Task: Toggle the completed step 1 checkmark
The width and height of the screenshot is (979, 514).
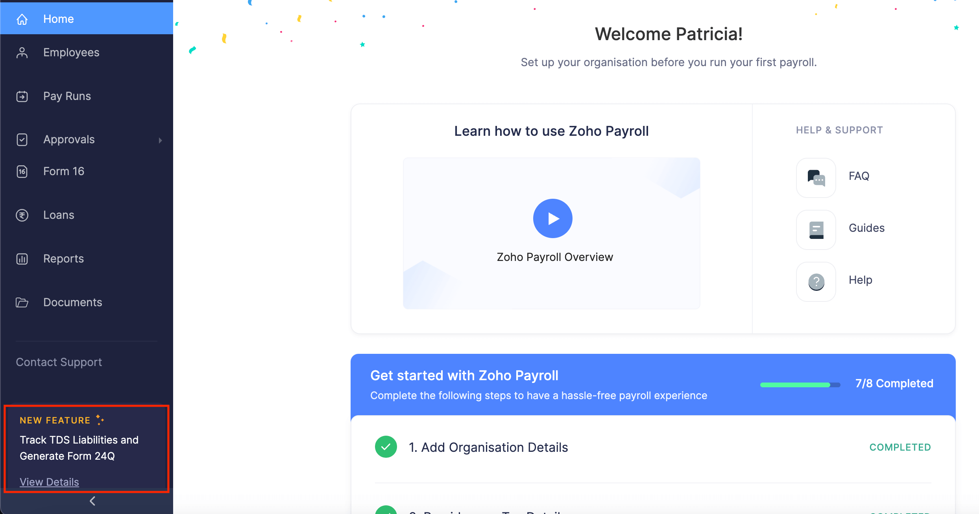Action: (x=386, y=447)
